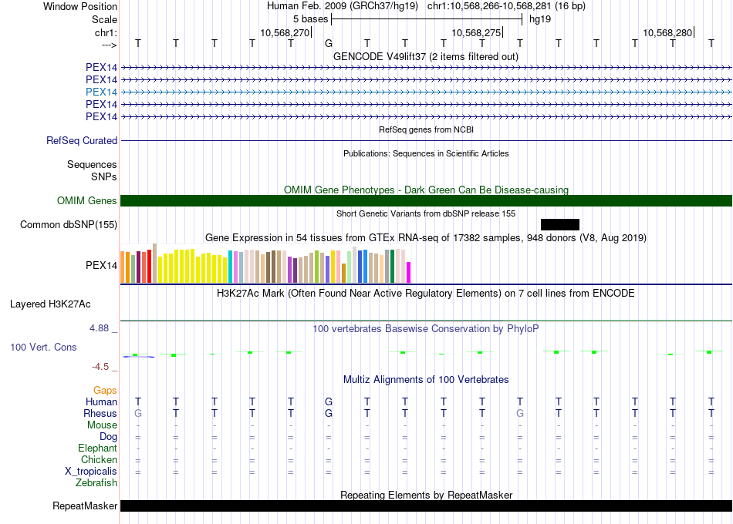
Task: Select the Zebrafish species label
Action: (96, 483)
